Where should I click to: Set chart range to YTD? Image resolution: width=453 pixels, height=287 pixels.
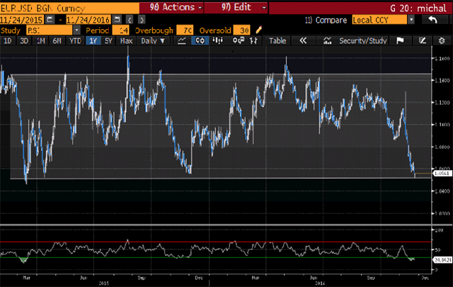[74, 41]
